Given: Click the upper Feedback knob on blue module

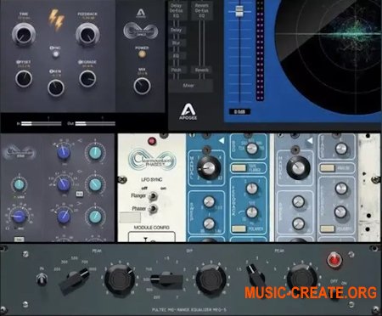Looking at the screenshot, I should coord(251,188).
